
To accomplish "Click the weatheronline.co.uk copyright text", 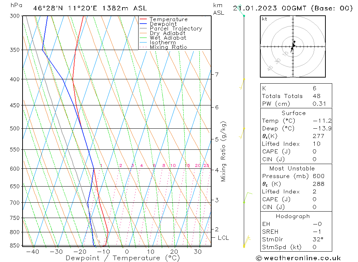I will [299, 258].
